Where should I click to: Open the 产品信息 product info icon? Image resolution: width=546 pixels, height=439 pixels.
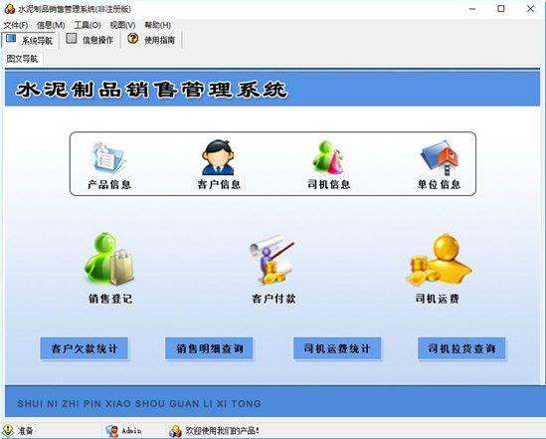pyautogui.click(x=108, y=158)
